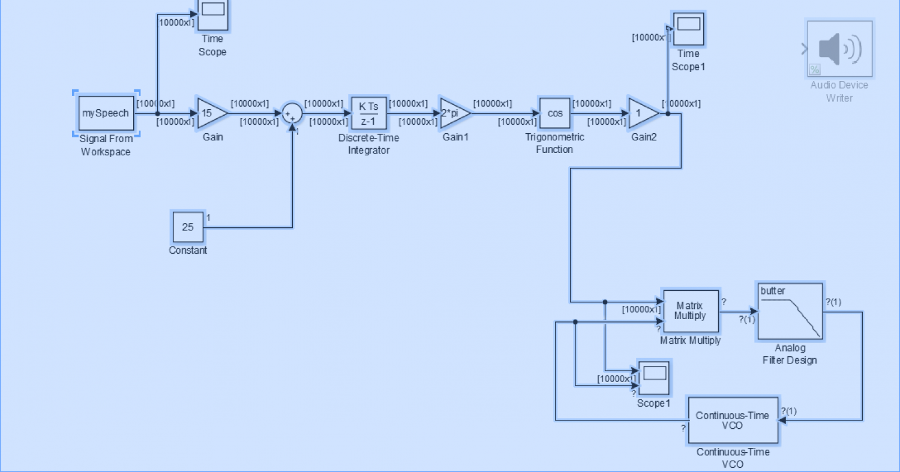
Task: Click the Sum block circle
Action: pos(293,114)
